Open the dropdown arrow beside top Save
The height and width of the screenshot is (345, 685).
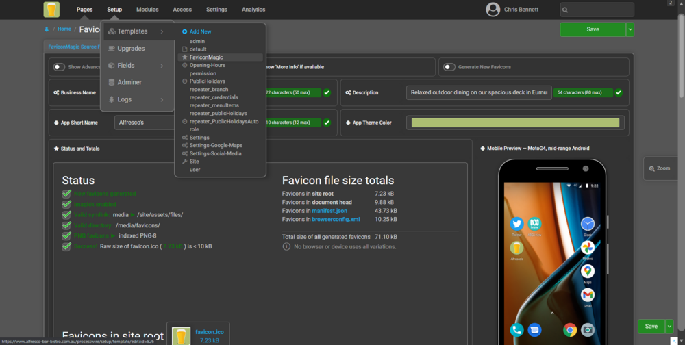coord(630,29)
